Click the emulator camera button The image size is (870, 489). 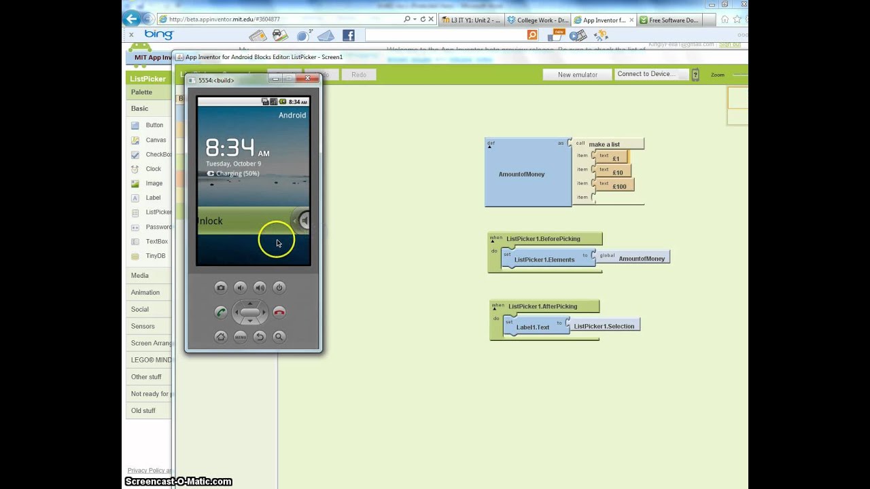[x=220, y=288]
